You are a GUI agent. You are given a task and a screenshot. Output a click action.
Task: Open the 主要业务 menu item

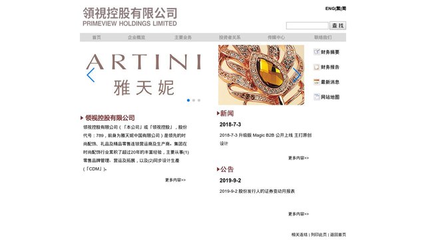pos(183,37)
